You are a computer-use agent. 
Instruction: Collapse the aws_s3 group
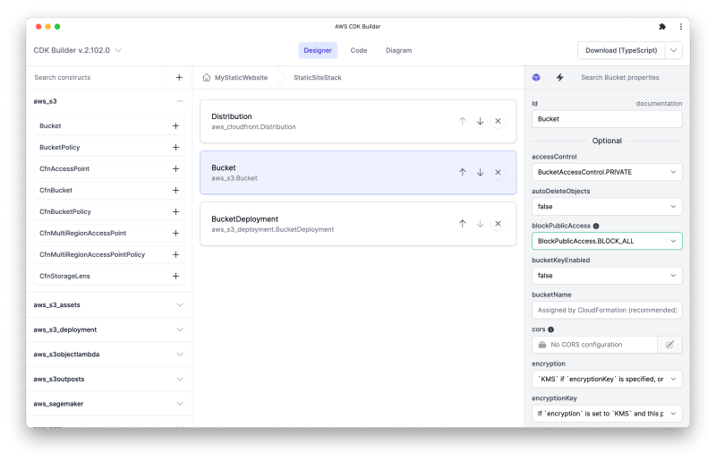tap(180, 101)
